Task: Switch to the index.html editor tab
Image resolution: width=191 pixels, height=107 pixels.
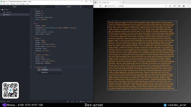Action: pyautogui.click(x=43, y=7)
